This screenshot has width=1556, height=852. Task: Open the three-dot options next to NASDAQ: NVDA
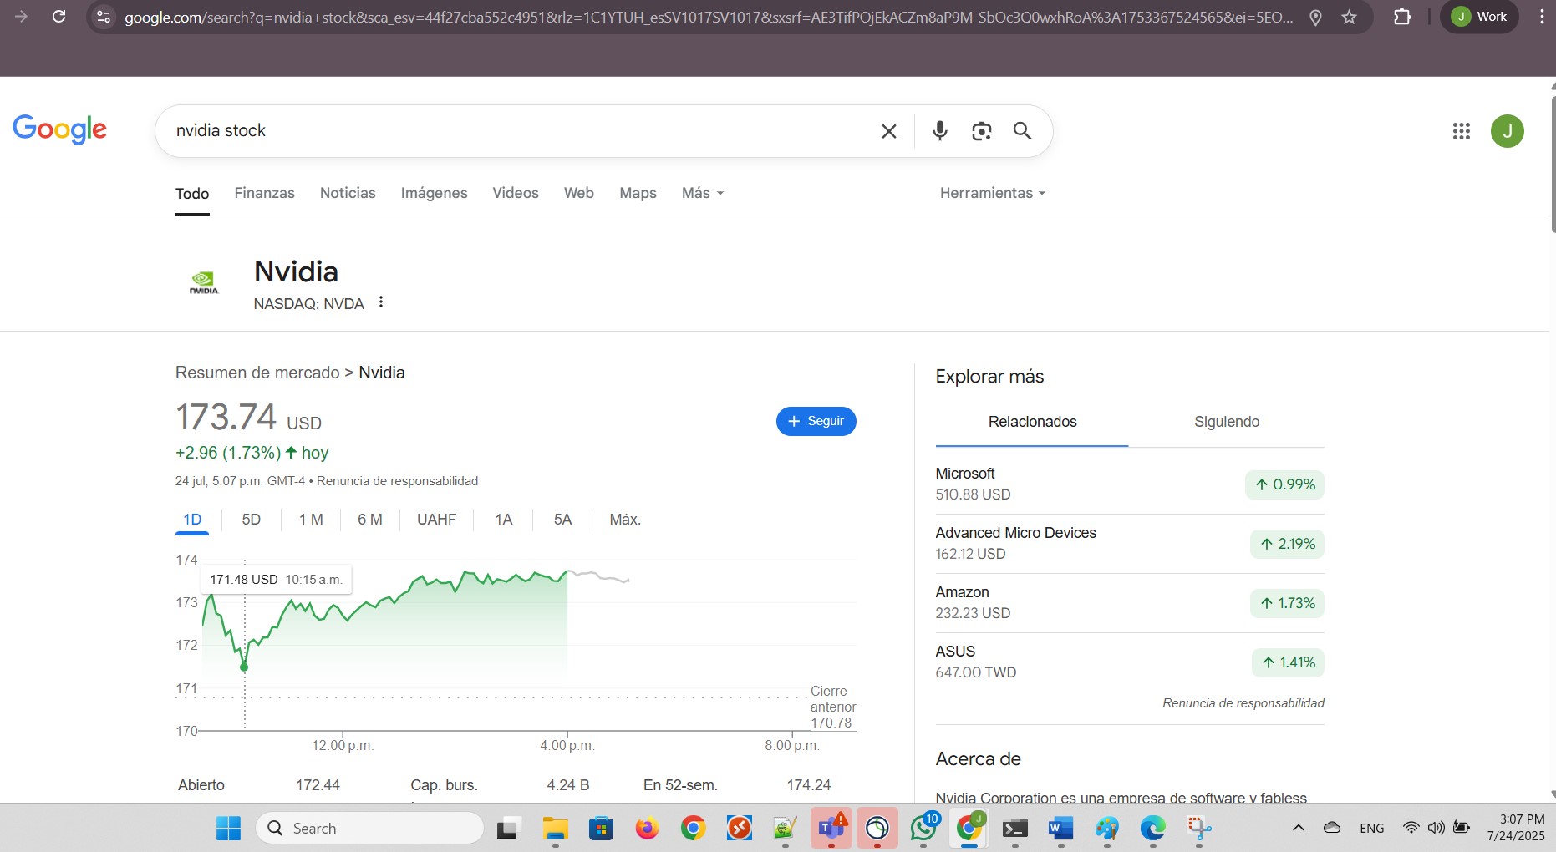(x=381, y=302)
